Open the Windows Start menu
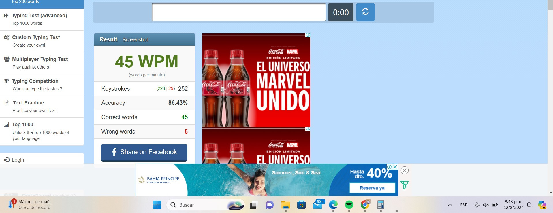This screenshot has height=213, width=553. coord(157,205)
